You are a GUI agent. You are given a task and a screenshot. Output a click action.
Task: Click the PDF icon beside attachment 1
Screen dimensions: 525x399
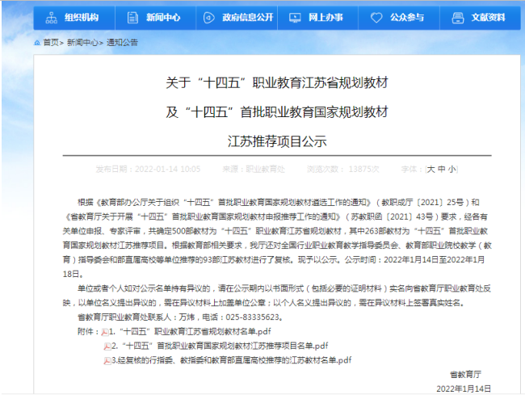coord(105,332)
